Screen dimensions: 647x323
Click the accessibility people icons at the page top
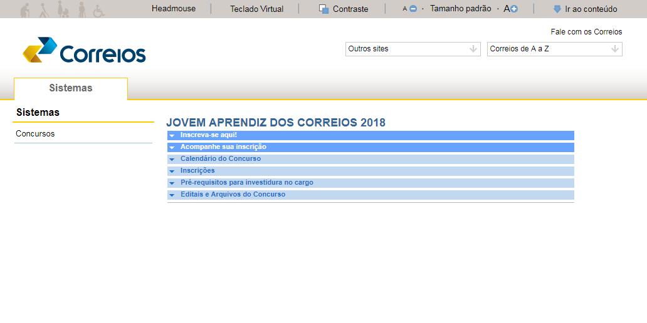62,9
